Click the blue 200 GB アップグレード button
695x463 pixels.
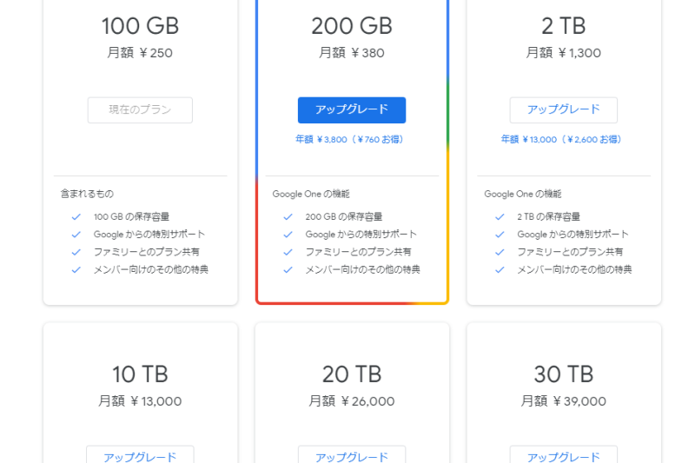(x=352, y=109)
